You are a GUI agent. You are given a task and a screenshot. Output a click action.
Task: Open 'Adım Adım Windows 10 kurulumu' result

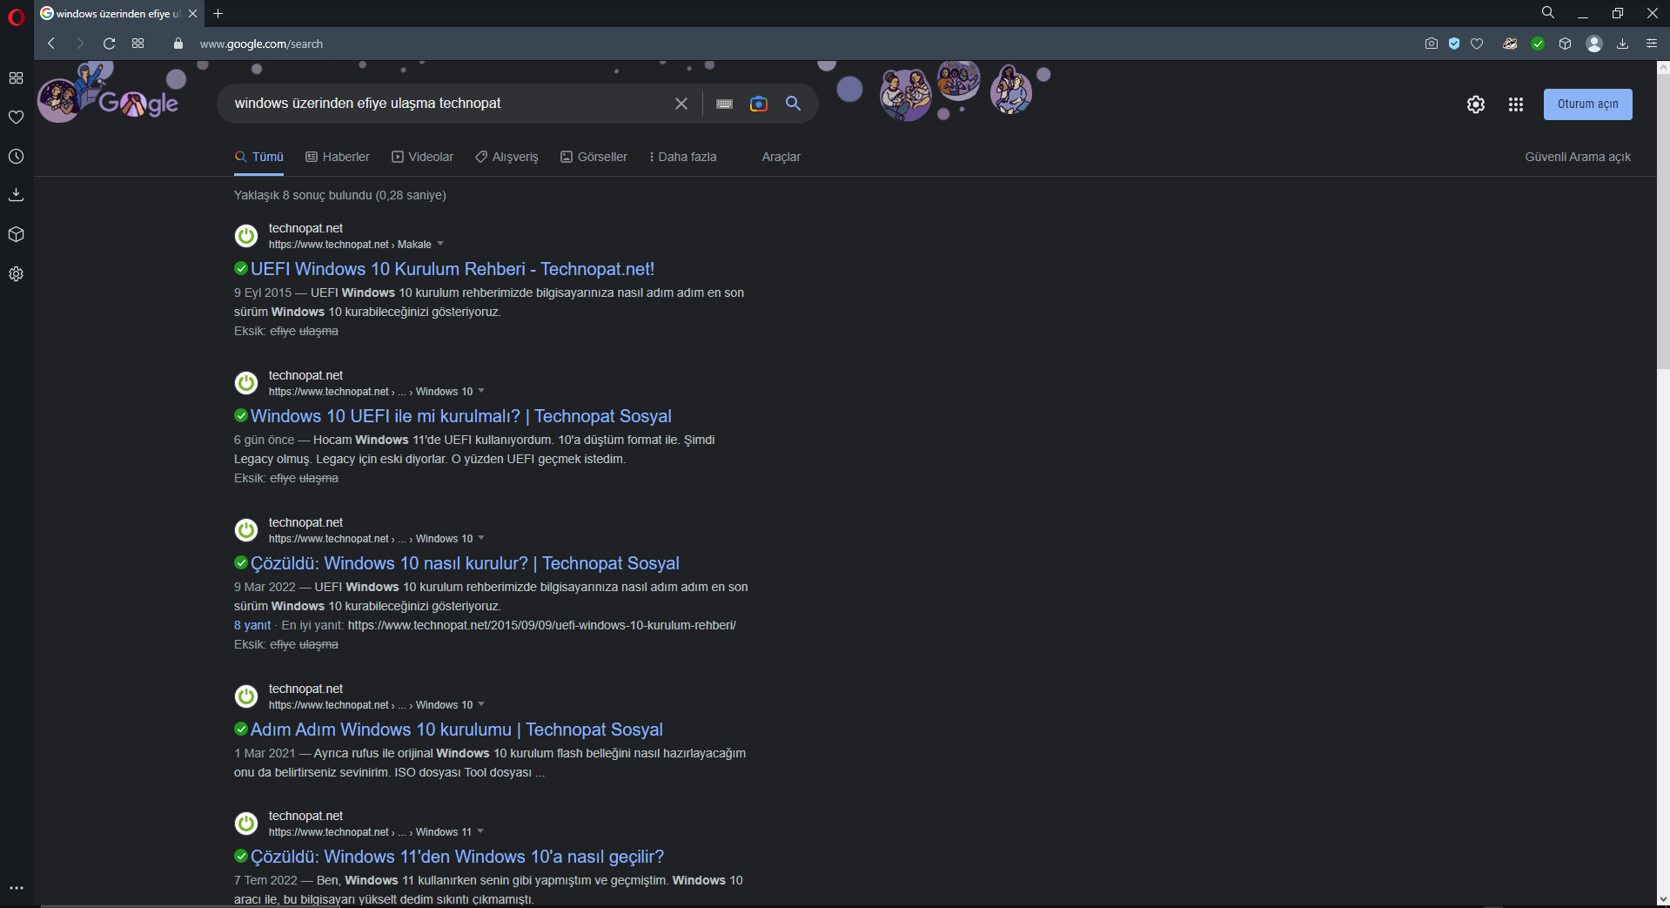click(457, 730)
